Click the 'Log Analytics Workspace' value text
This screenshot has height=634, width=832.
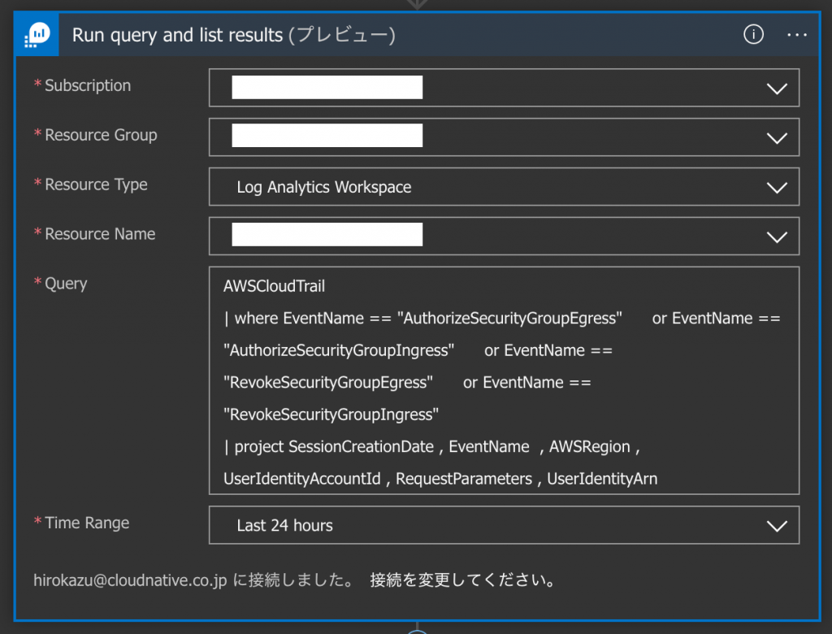point(323,187)
